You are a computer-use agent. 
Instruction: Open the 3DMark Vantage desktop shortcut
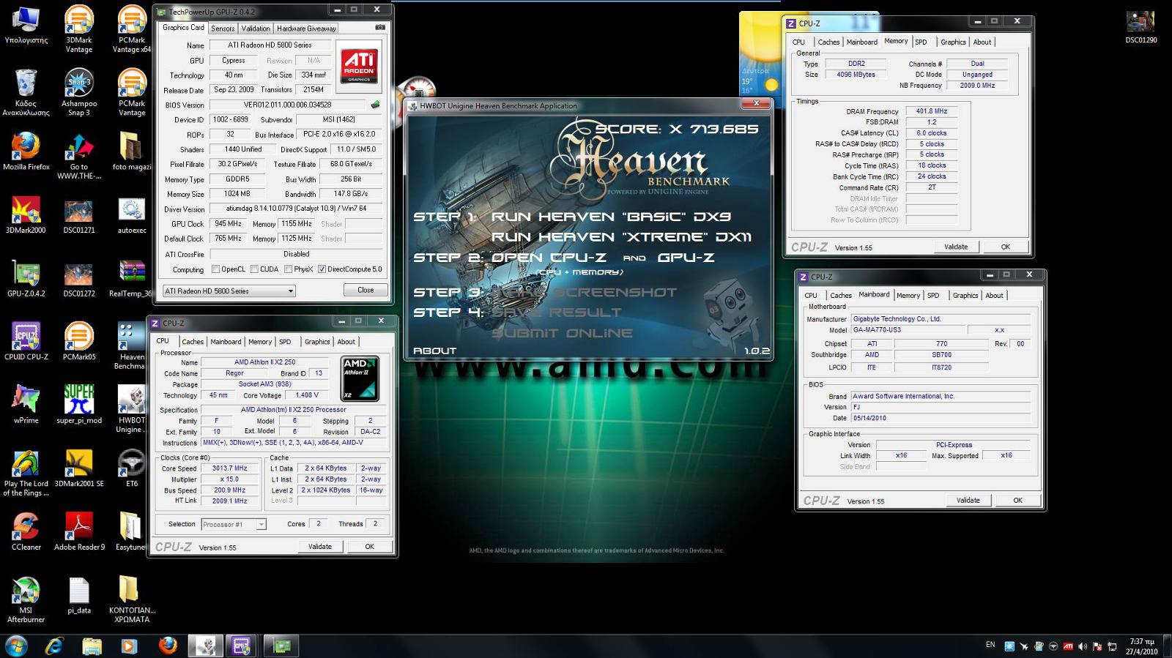[79, 29]
